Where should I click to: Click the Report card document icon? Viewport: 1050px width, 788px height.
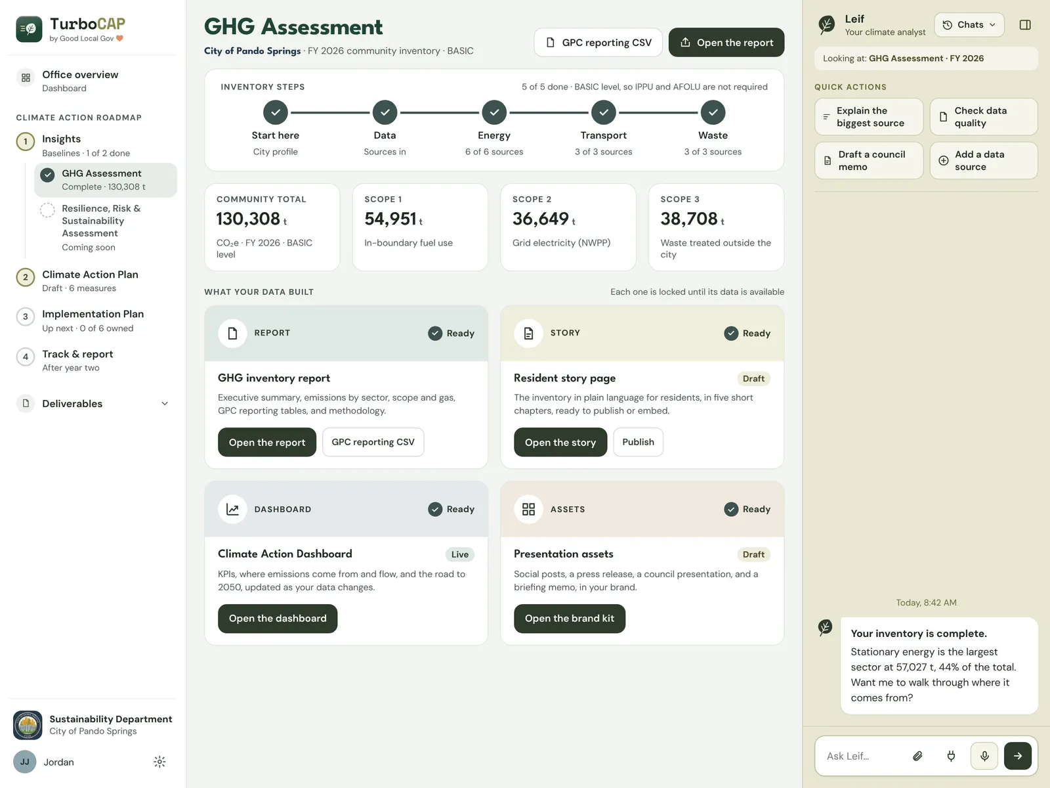232,333
